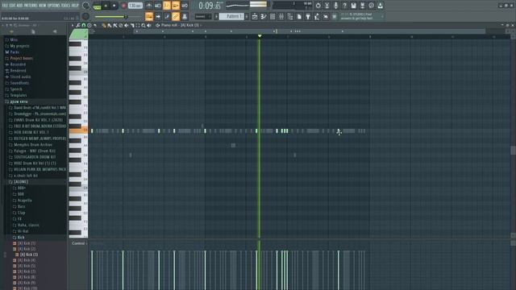Click the master pitch knob
Screen dimensions: 516x290
(x=85, y=16)
